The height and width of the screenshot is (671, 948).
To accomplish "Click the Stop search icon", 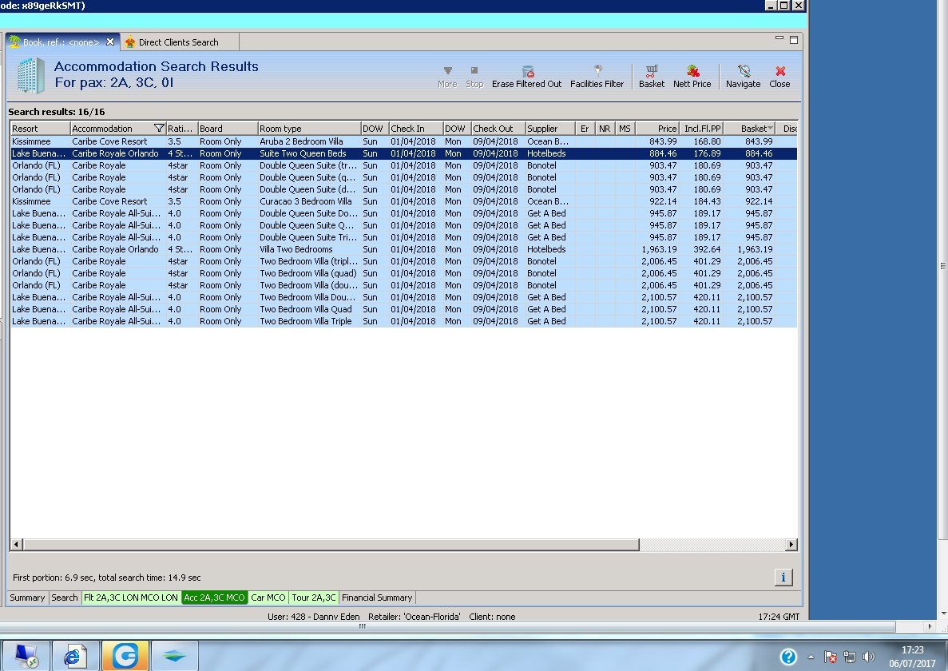I will click(474, 71).
